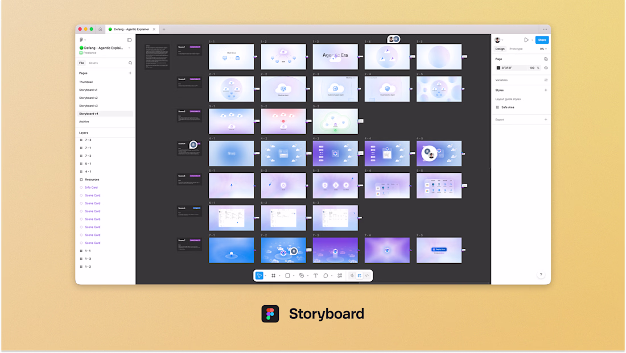This screenshot has width=626, height=353.
Task: Edit the 100 opacity value field
Action: tap(532, 68)
